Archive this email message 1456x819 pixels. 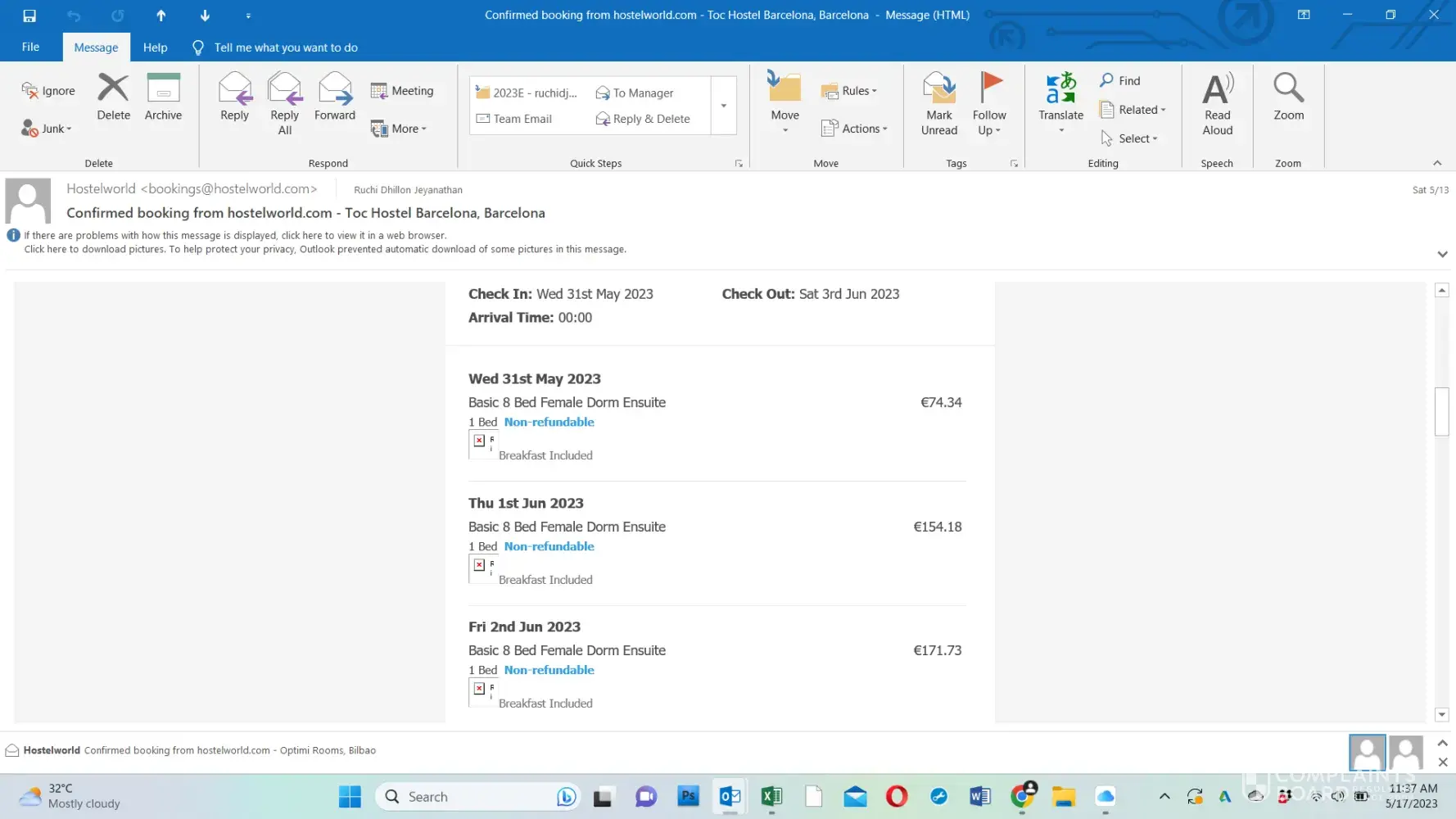point(163,97)
